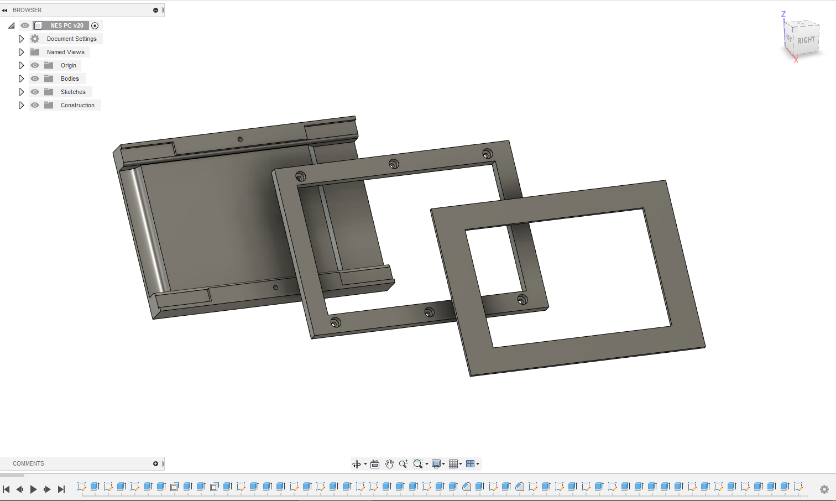The image size is (836, 501).
Task: Open the Display Settings dropdown arrow
Action: point(443,463)
